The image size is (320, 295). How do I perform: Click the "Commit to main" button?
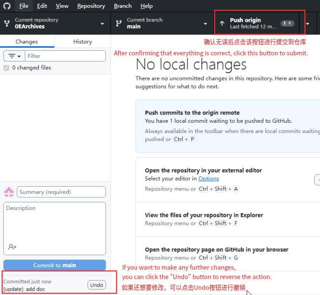54,265
